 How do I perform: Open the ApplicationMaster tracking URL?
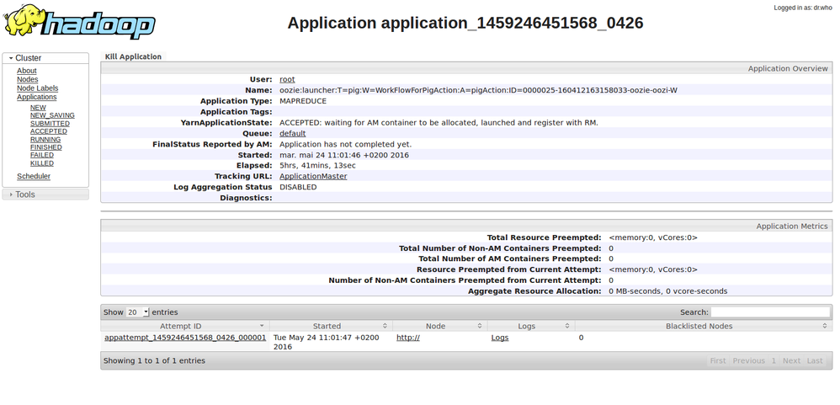313,176
